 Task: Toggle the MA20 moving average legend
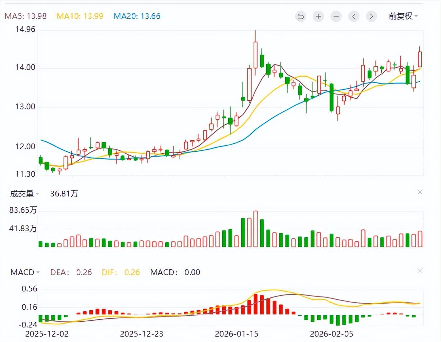click(137, 16)
